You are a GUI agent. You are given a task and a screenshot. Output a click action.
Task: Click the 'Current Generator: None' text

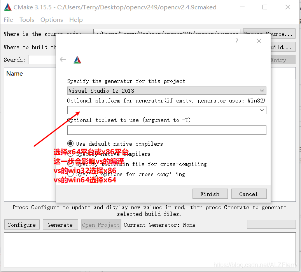click(x=159, y=225)
